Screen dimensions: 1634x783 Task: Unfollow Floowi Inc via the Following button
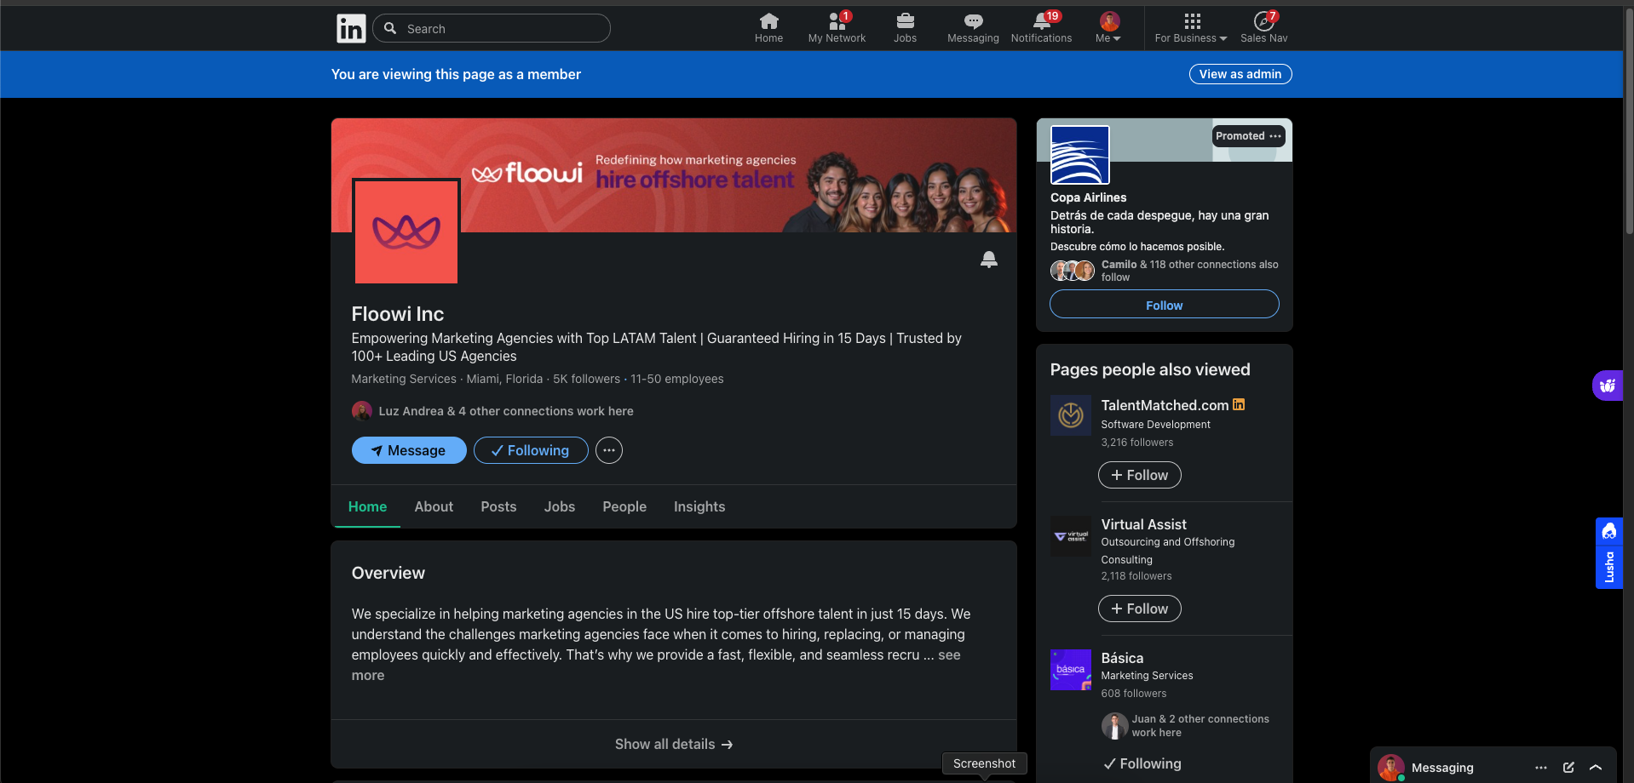pos(530,450)
